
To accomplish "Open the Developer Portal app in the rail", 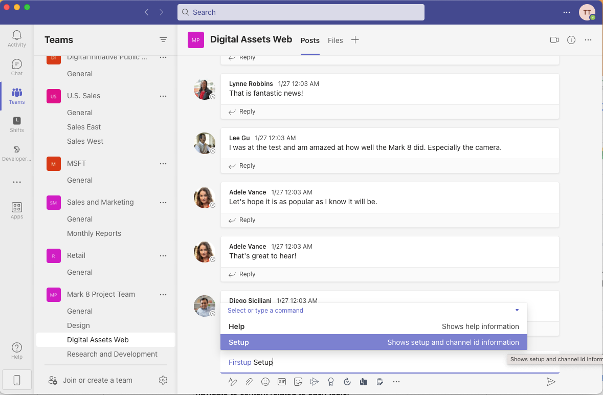I will coord(16,152).
